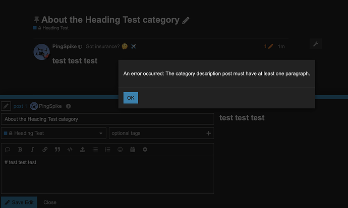Click the blockquote icon in toolbar
This screenshot has width=348, height=208.
[x=57, y=150]
